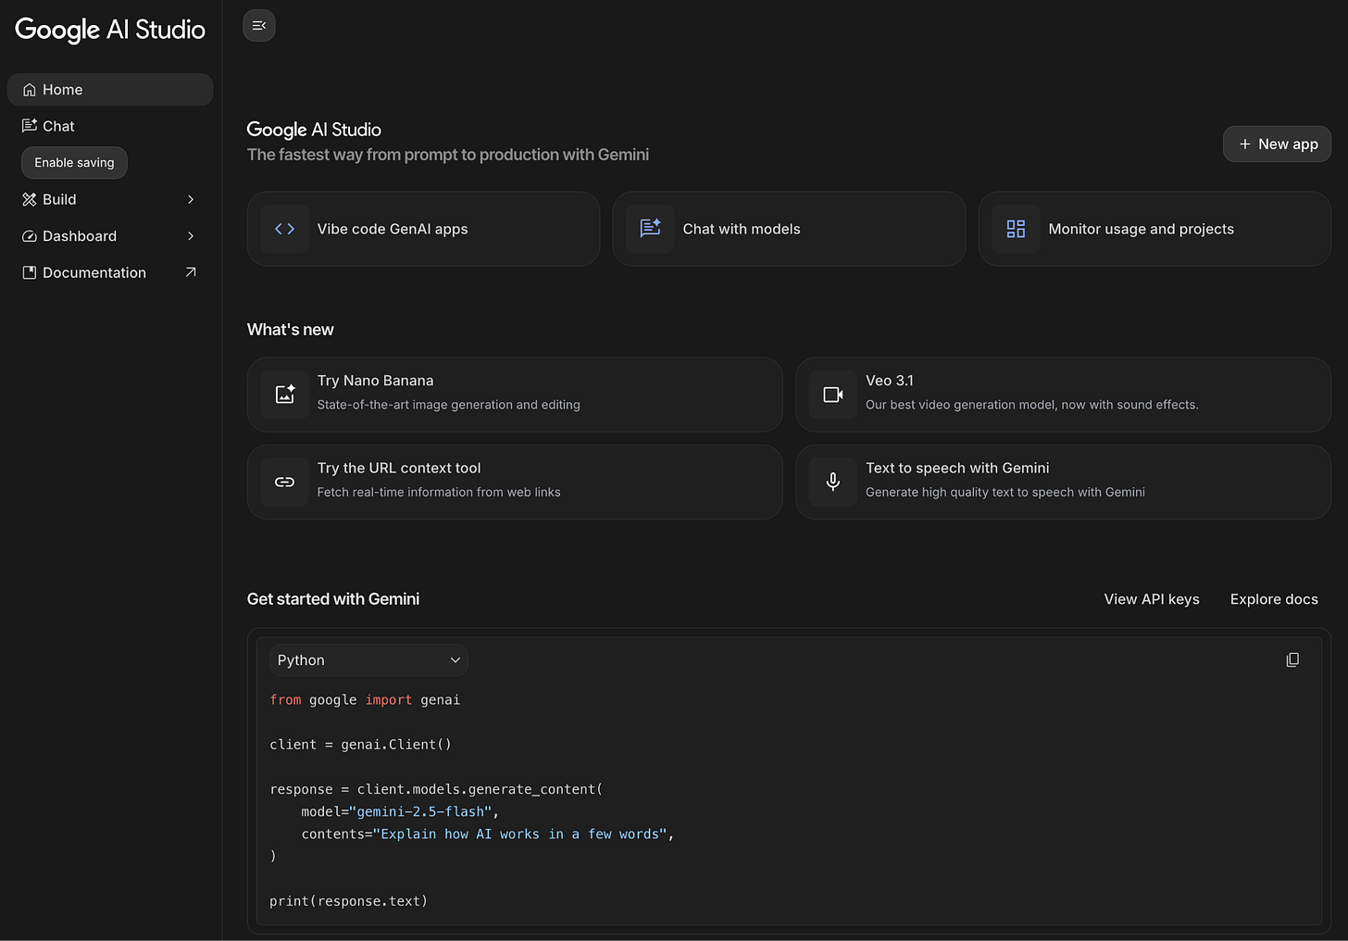Click the code brackets icon for Vibe code
The image size is (1348, 941).
point(284,229)
